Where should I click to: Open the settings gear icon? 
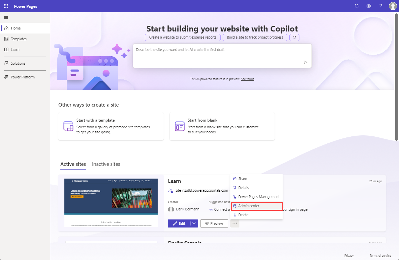point(369,6)
